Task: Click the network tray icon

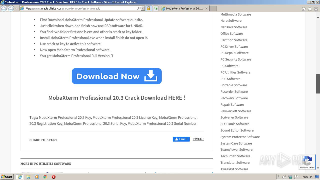Action: tap(290, 177)
